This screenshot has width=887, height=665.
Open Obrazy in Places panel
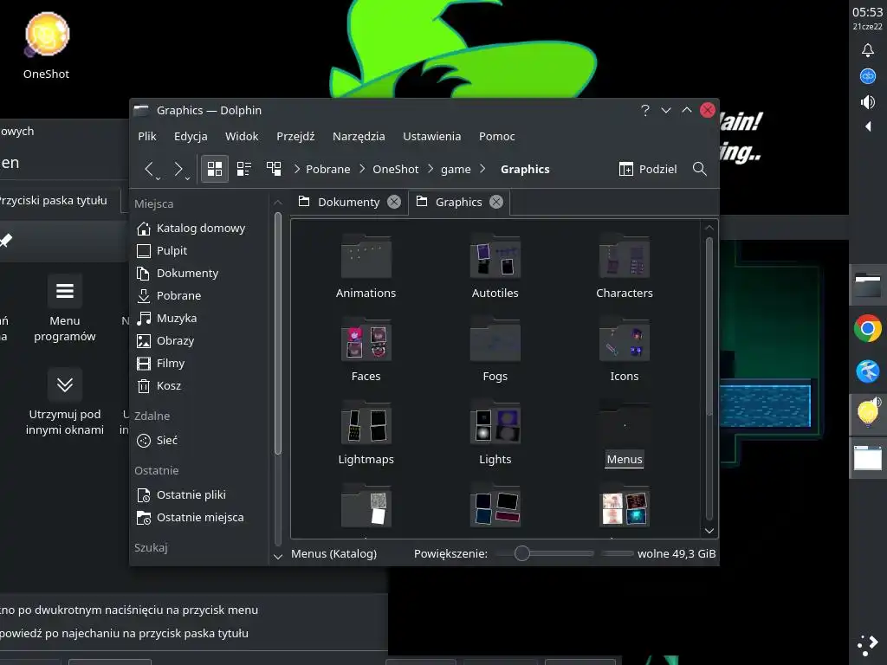tap(165, 341)
